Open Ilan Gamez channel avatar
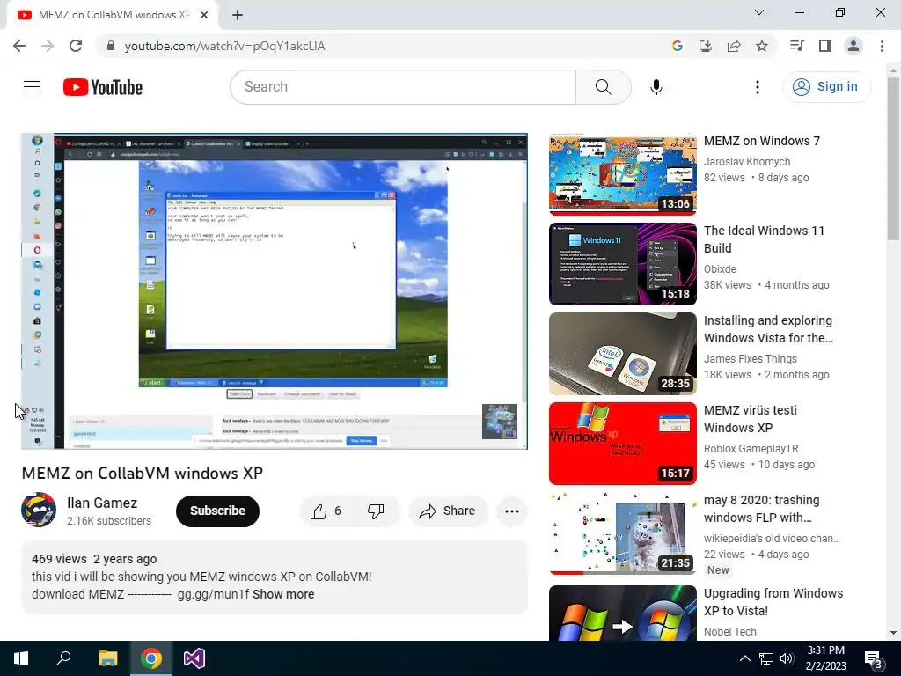 click(39, 510)
